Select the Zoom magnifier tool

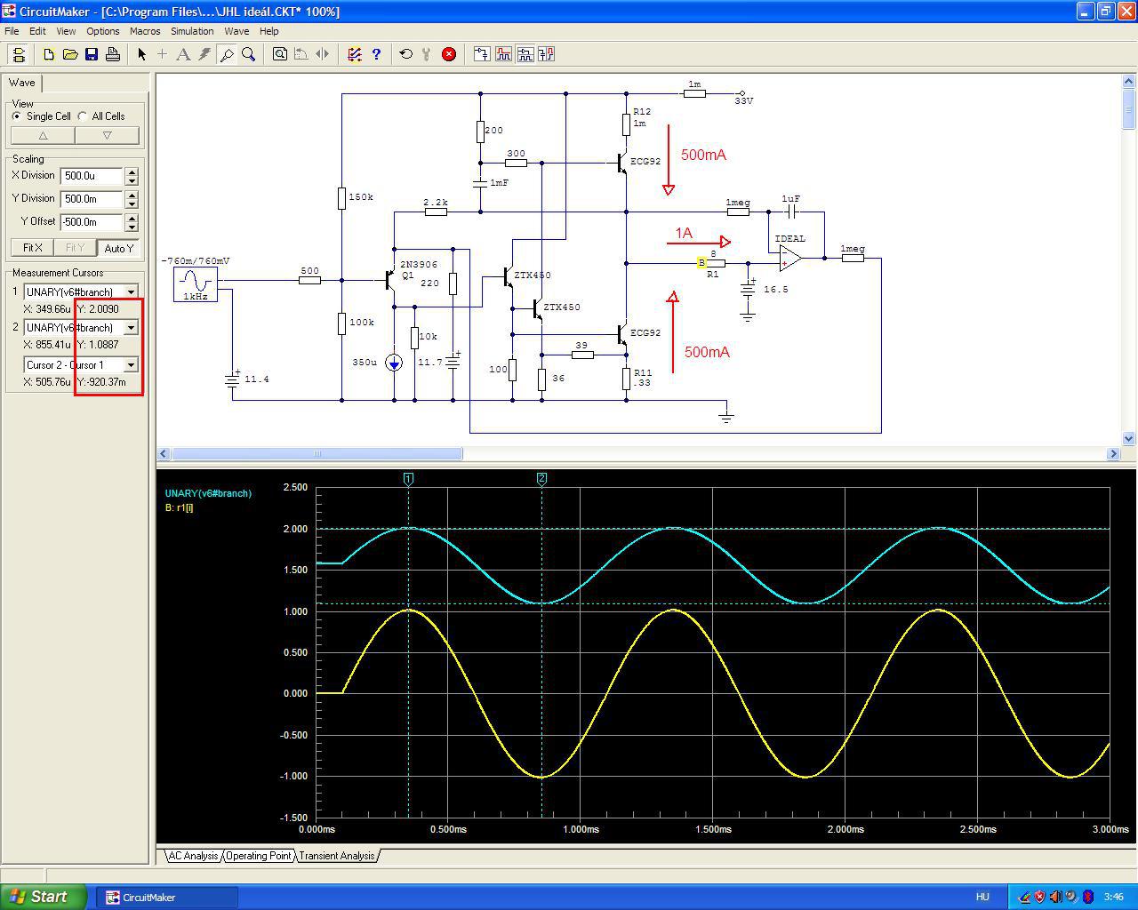pyautogui.click(x=249, y=54)
